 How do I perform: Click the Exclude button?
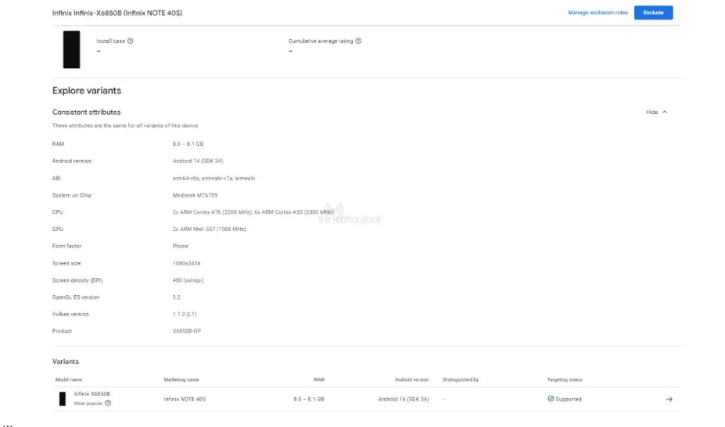(653, 12)
